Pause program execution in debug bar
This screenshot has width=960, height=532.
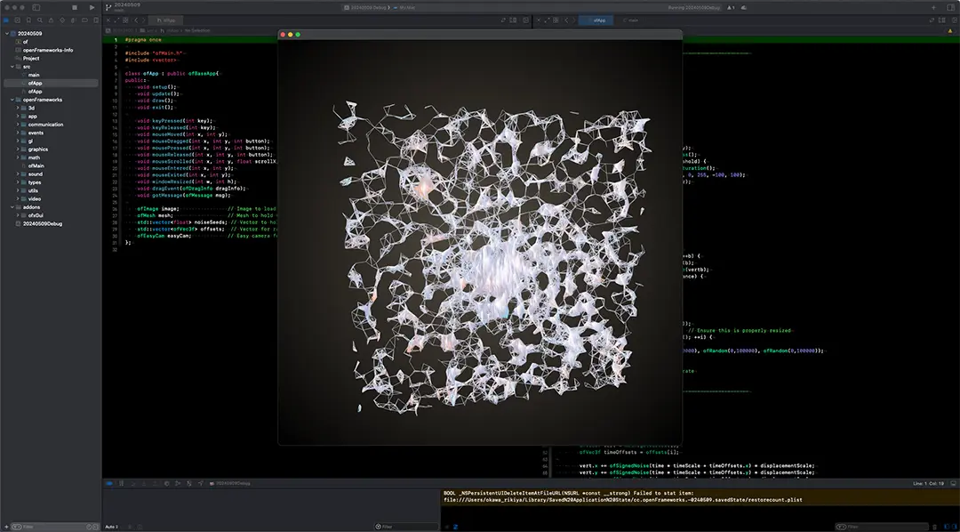click(121, 483)
